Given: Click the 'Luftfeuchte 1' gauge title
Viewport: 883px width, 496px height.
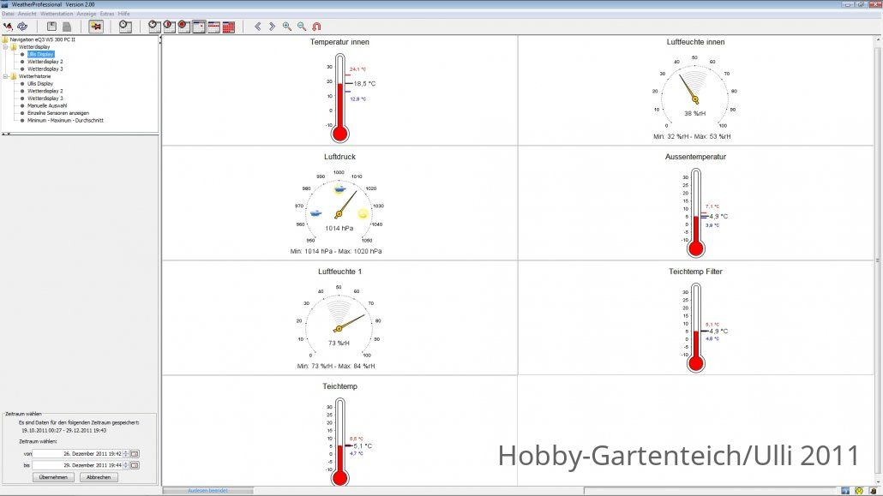Looking at the screenshot, I should click(339, 272).
